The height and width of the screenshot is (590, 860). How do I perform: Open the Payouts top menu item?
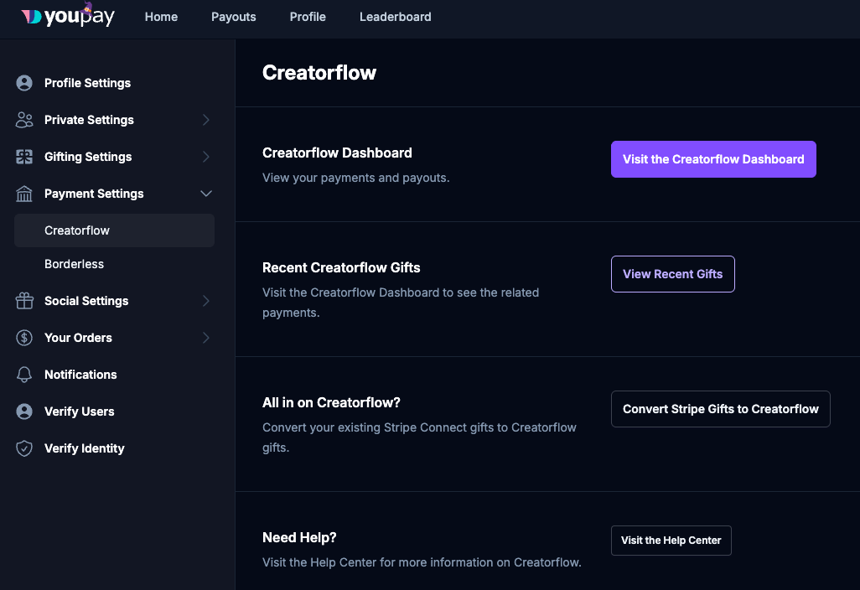click(234, 17)
